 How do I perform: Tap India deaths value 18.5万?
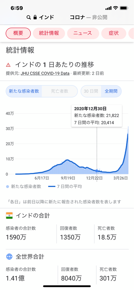(x=107, y=237)
